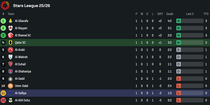Screen dimensions: 210x105
Task: Click Al-Sadd's red L result badge
Action: (178, 79)
